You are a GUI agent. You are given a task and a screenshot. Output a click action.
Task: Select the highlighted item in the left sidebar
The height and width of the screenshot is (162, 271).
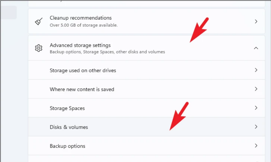pos(8,12)
